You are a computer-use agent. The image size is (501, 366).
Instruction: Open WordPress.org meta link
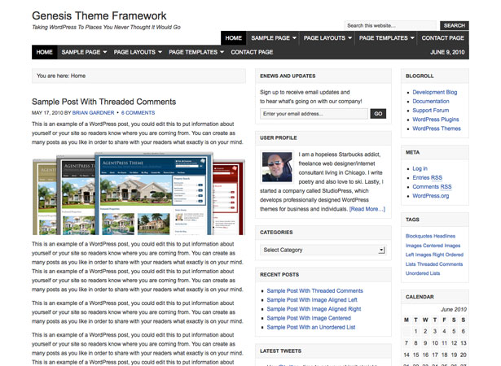[x=430, y=196]
